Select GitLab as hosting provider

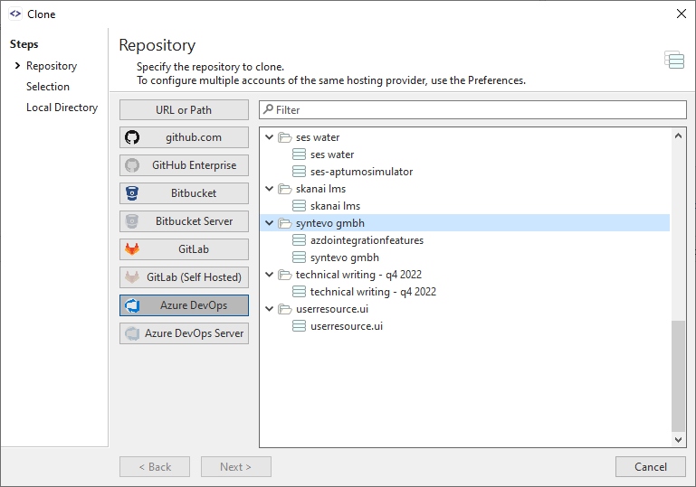(184, 249)
